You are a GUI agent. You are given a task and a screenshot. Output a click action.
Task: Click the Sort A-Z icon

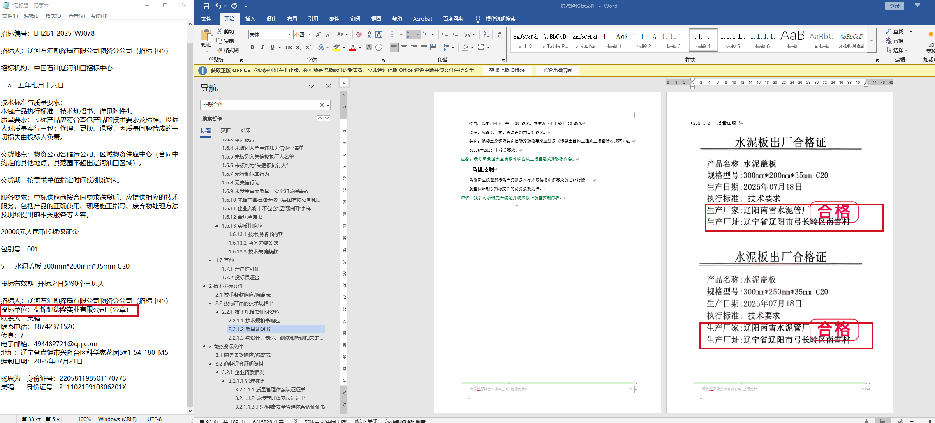[486, 34]
